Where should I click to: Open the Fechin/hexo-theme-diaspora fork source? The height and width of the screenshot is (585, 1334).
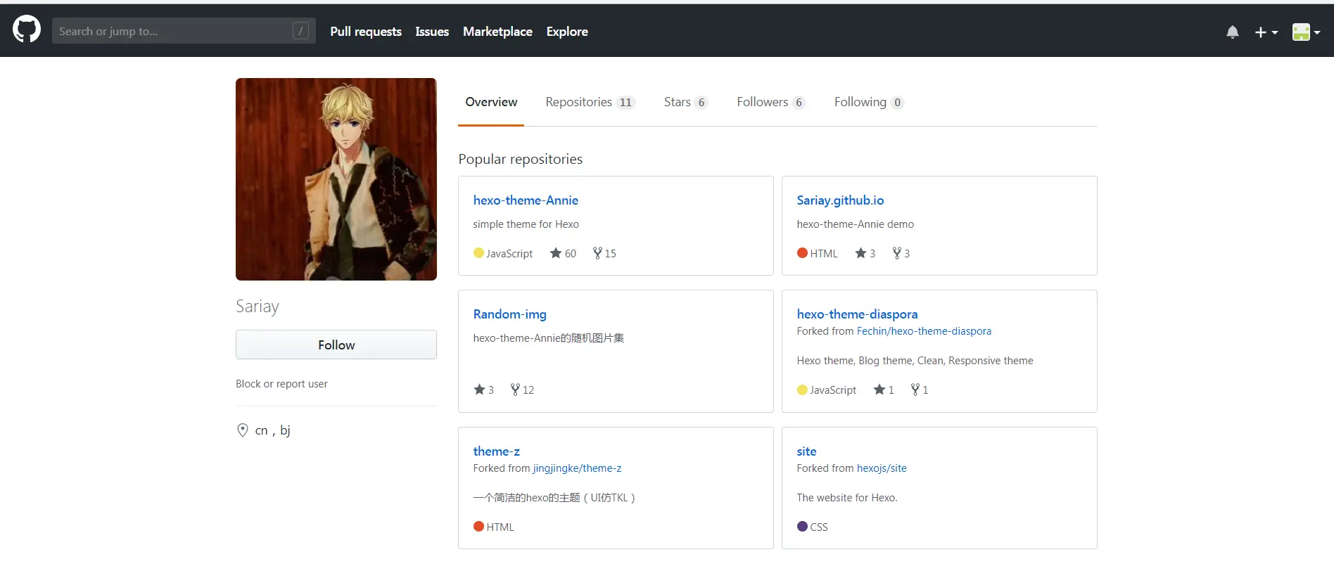click(924, 331)
